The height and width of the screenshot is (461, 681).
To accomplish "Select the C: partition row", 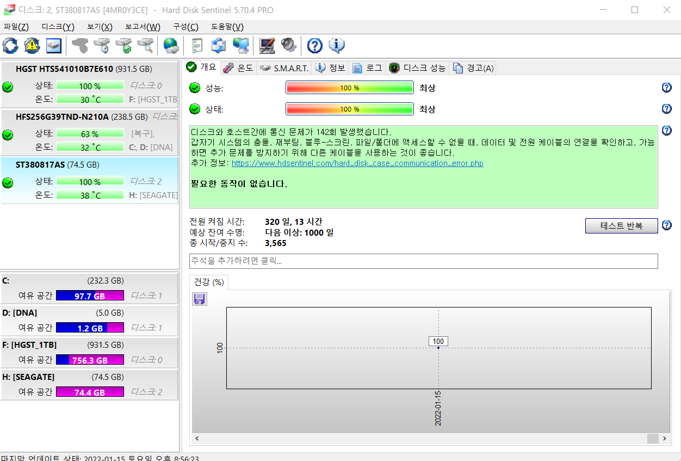I will pyautogui.click(x=89, y=288).
